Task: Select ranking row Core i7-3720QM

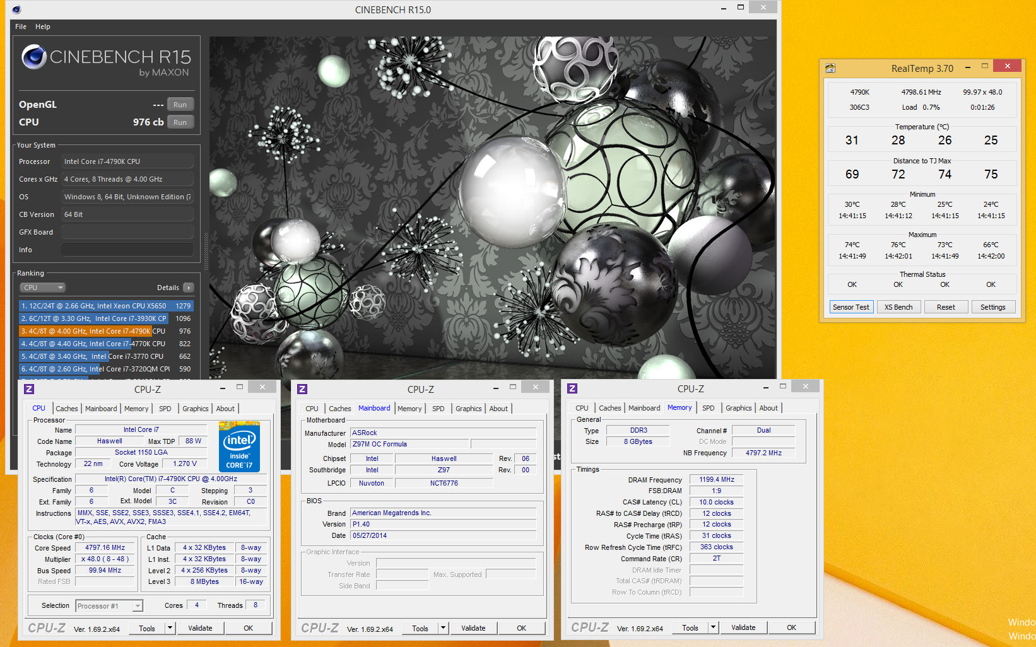Action: coord(106,369)
